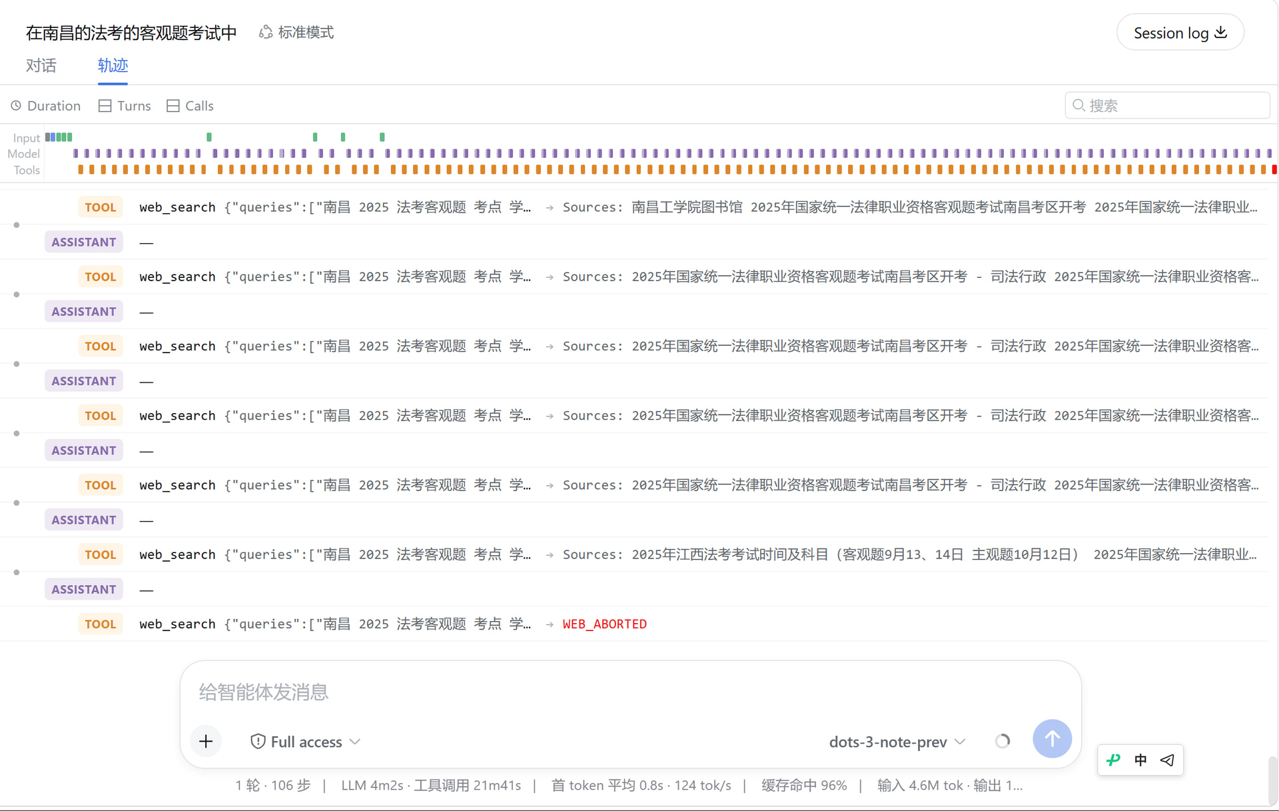Click the 标准模式 mode label
This screenshot has width=1279, height=811.
(306, 32)
